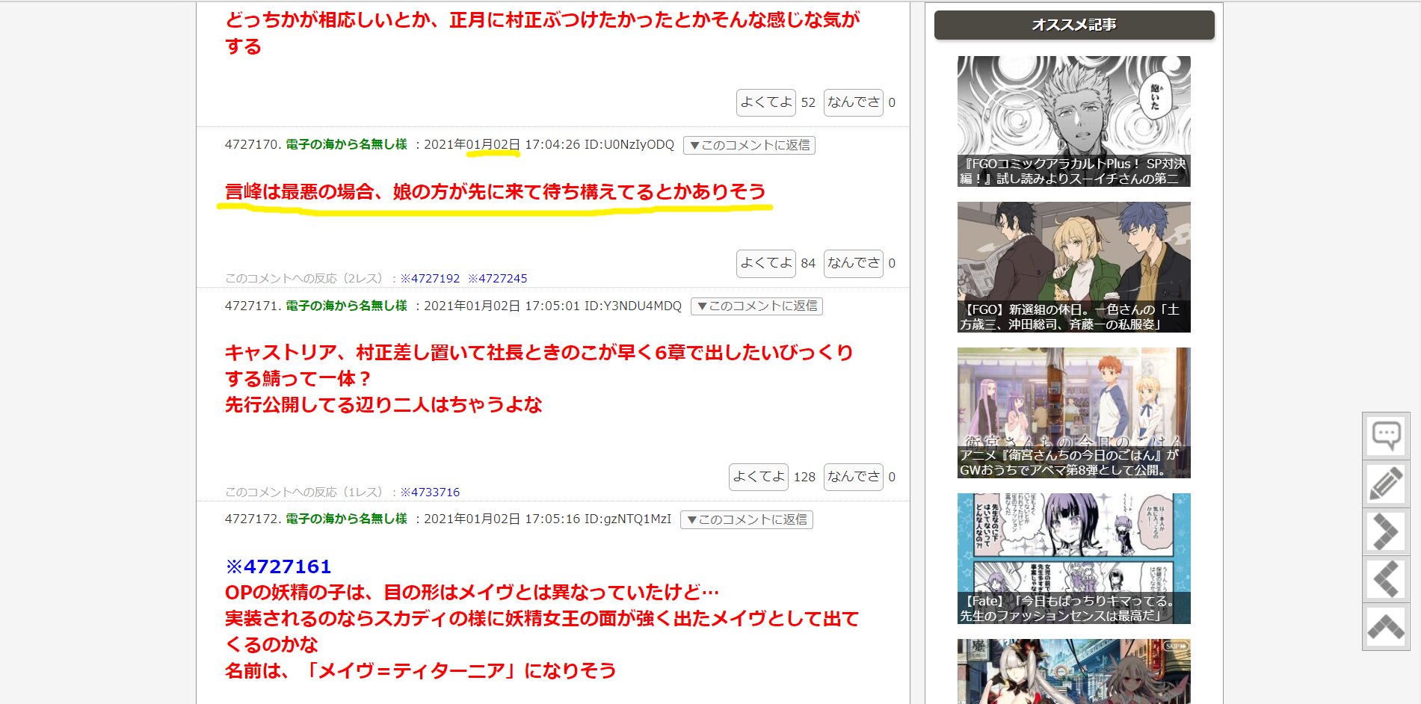Open reply dropdown for comment 4727170
This screenshot has height=704, width=1421.
[x=748, y=145]
